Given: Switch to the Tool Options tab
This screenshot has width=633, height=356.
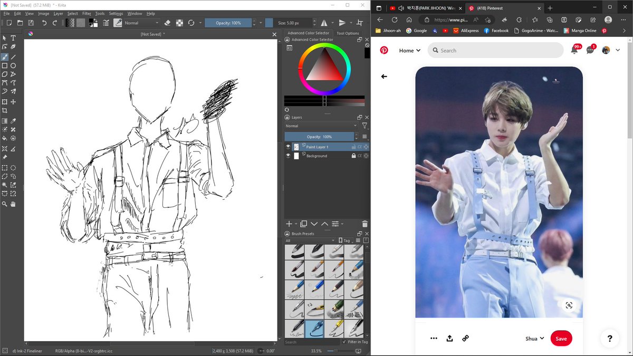Looking at the screenshot, I should pyautogui.click(x=348, y=33).
